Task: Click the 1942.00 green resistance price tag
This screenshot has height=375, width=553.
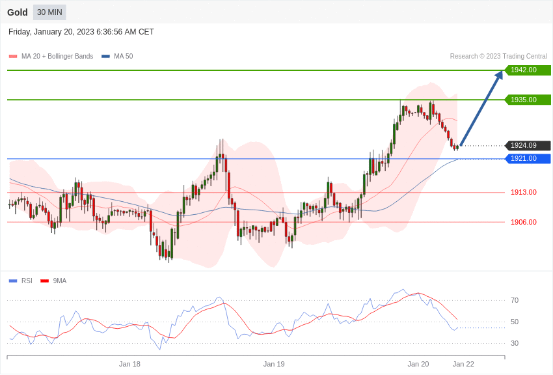Action: tap(528, 70)
